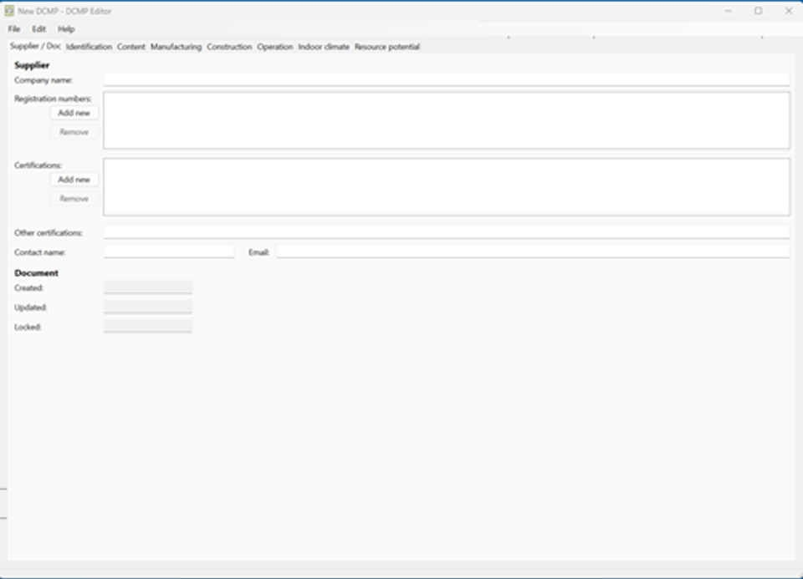
Task: Focus the Contact name field
Action: [x=169, y=251]
